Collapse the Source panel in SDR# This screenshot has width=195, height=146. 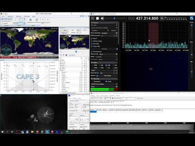click(x=92, y=22)
